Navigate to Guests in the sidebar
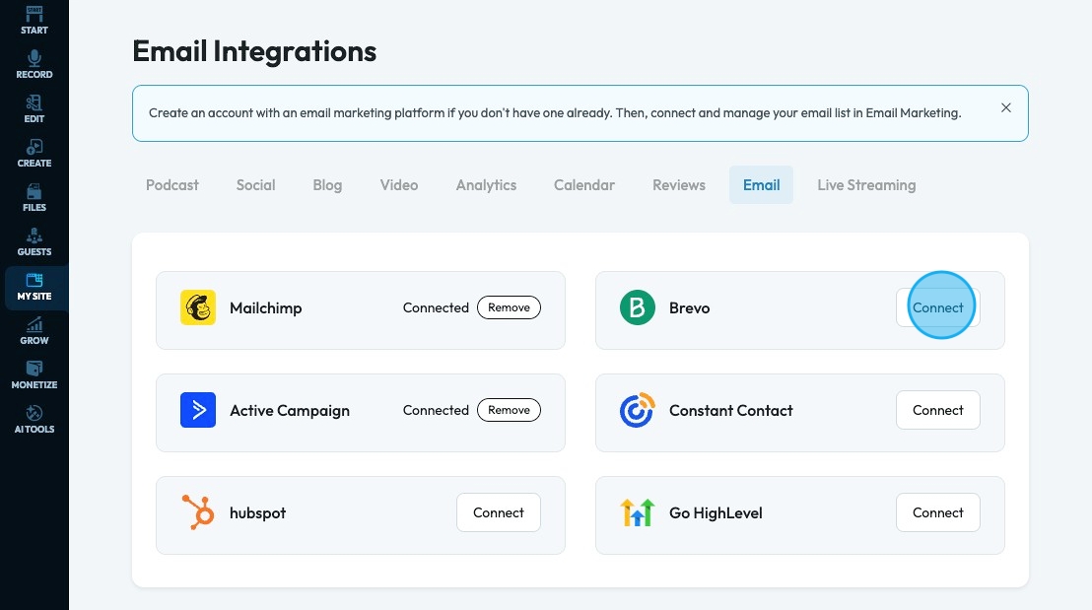 [34, 242]
